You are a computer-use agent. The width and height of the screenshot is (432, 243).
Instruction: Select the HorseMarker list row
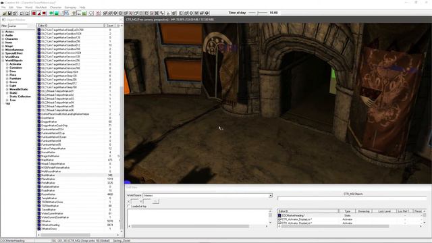tap(78, 152)
